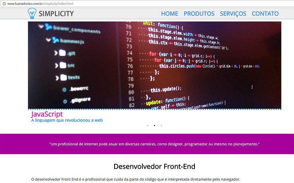Open the CONTATO page link

pyautogui.click(x=265, y=14)
